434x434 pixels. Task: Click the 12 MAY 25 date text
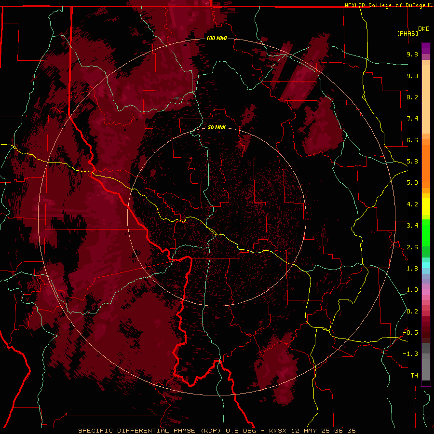pos(310,431)
